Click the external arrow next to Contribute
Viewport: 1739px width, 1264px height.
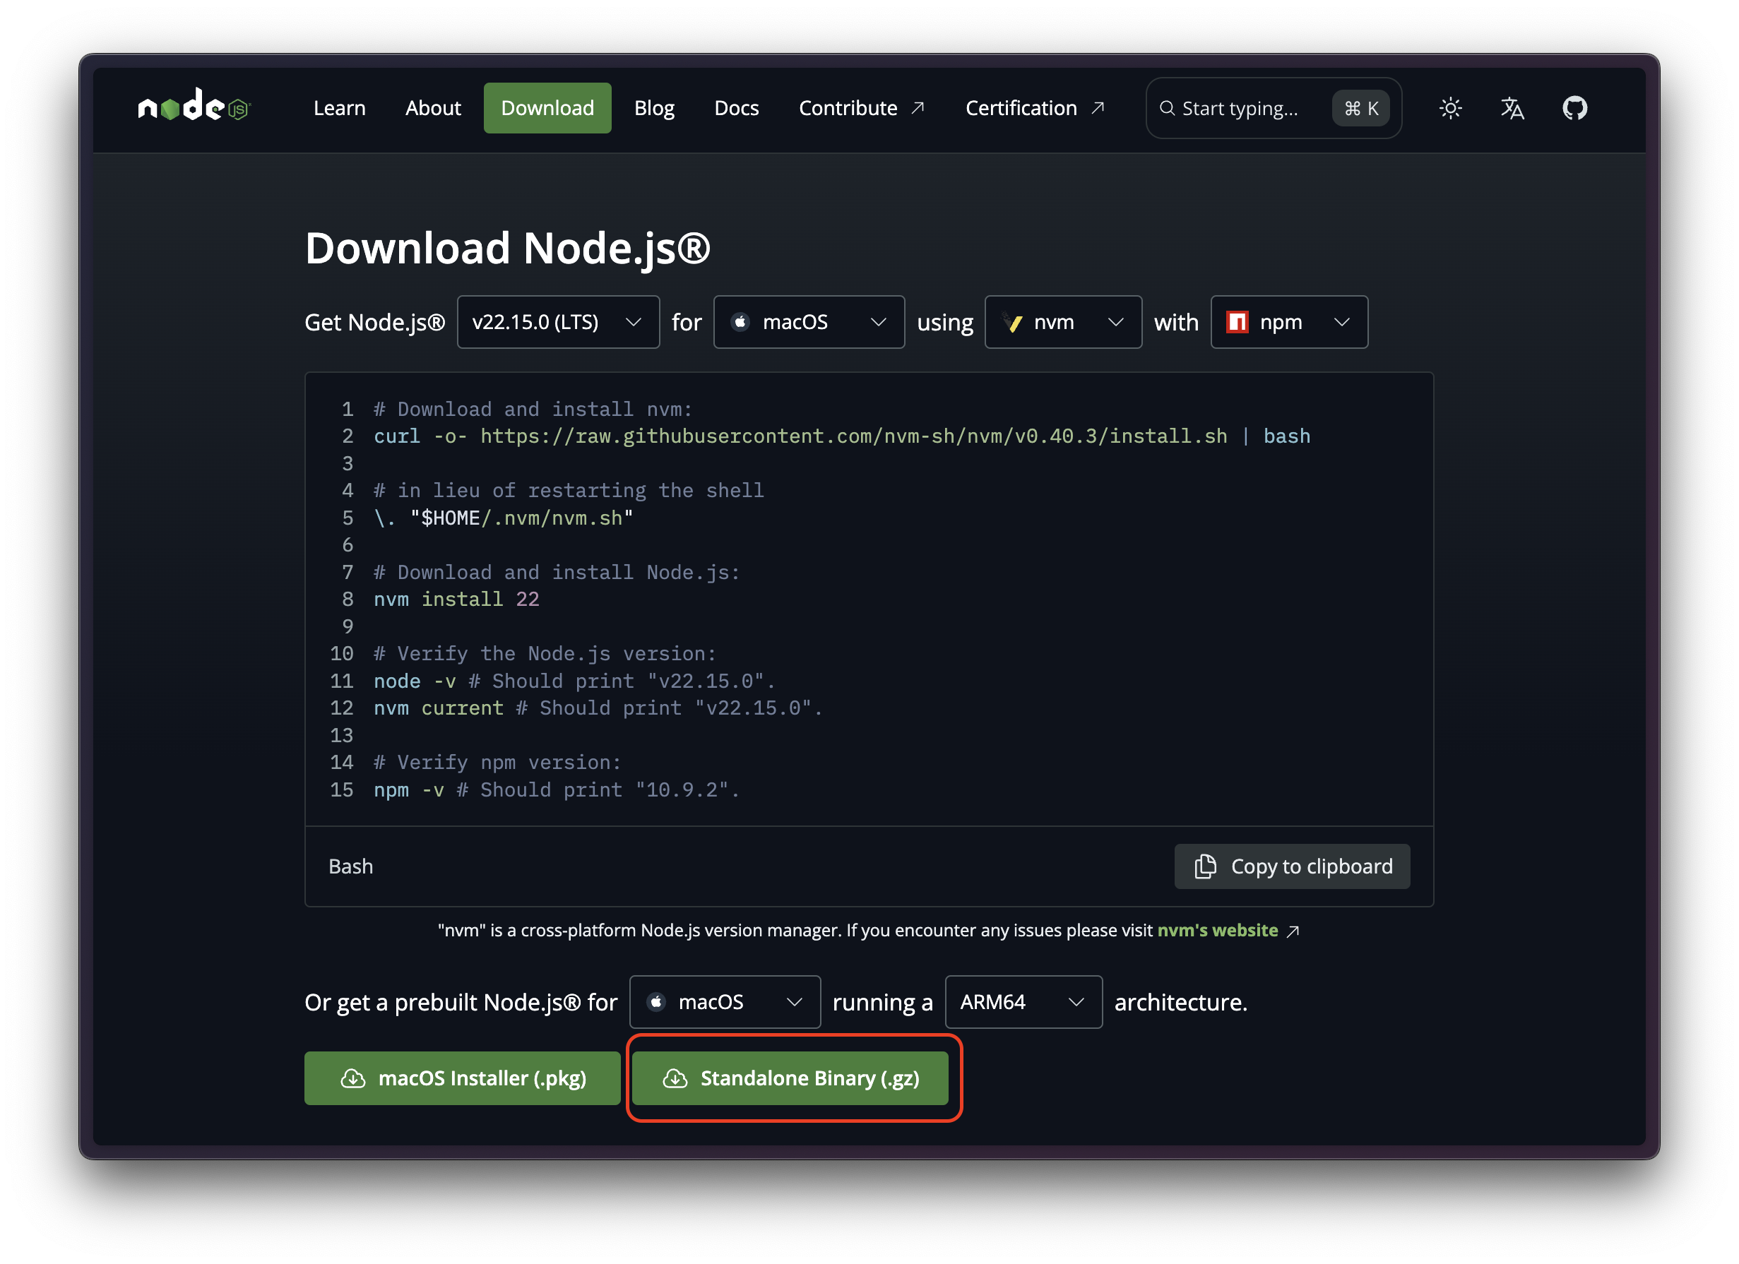click(x=918, y=108)
